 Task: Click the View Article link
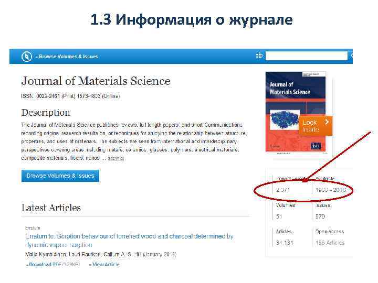(104, 265)
